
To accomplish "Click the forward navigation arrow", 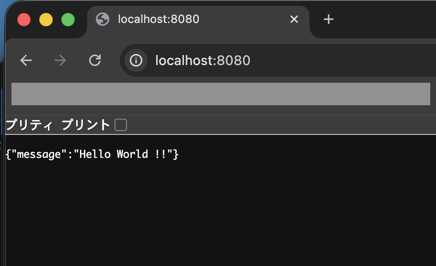I will click(x=60, y=60).
